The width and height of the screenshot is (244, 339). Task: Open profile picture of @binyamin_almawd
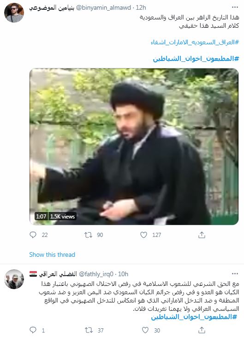[x=14, y=12]
